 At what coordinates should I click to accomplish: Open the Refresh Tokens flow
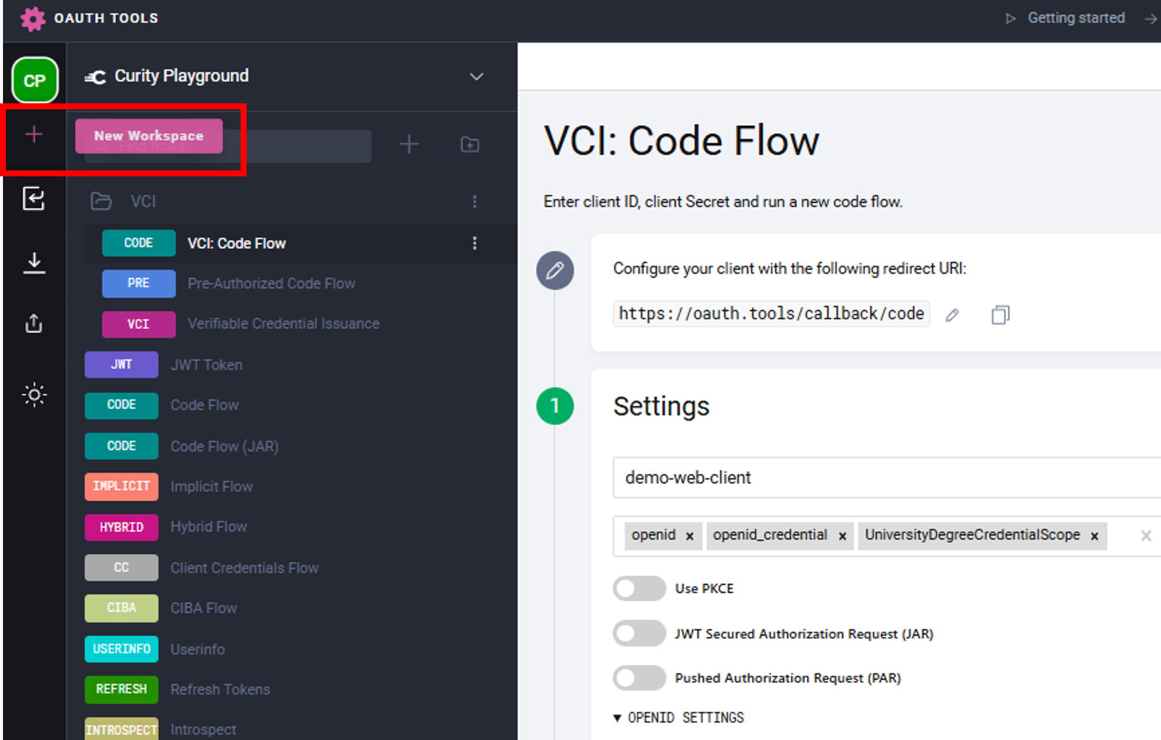tap(220, 690)
